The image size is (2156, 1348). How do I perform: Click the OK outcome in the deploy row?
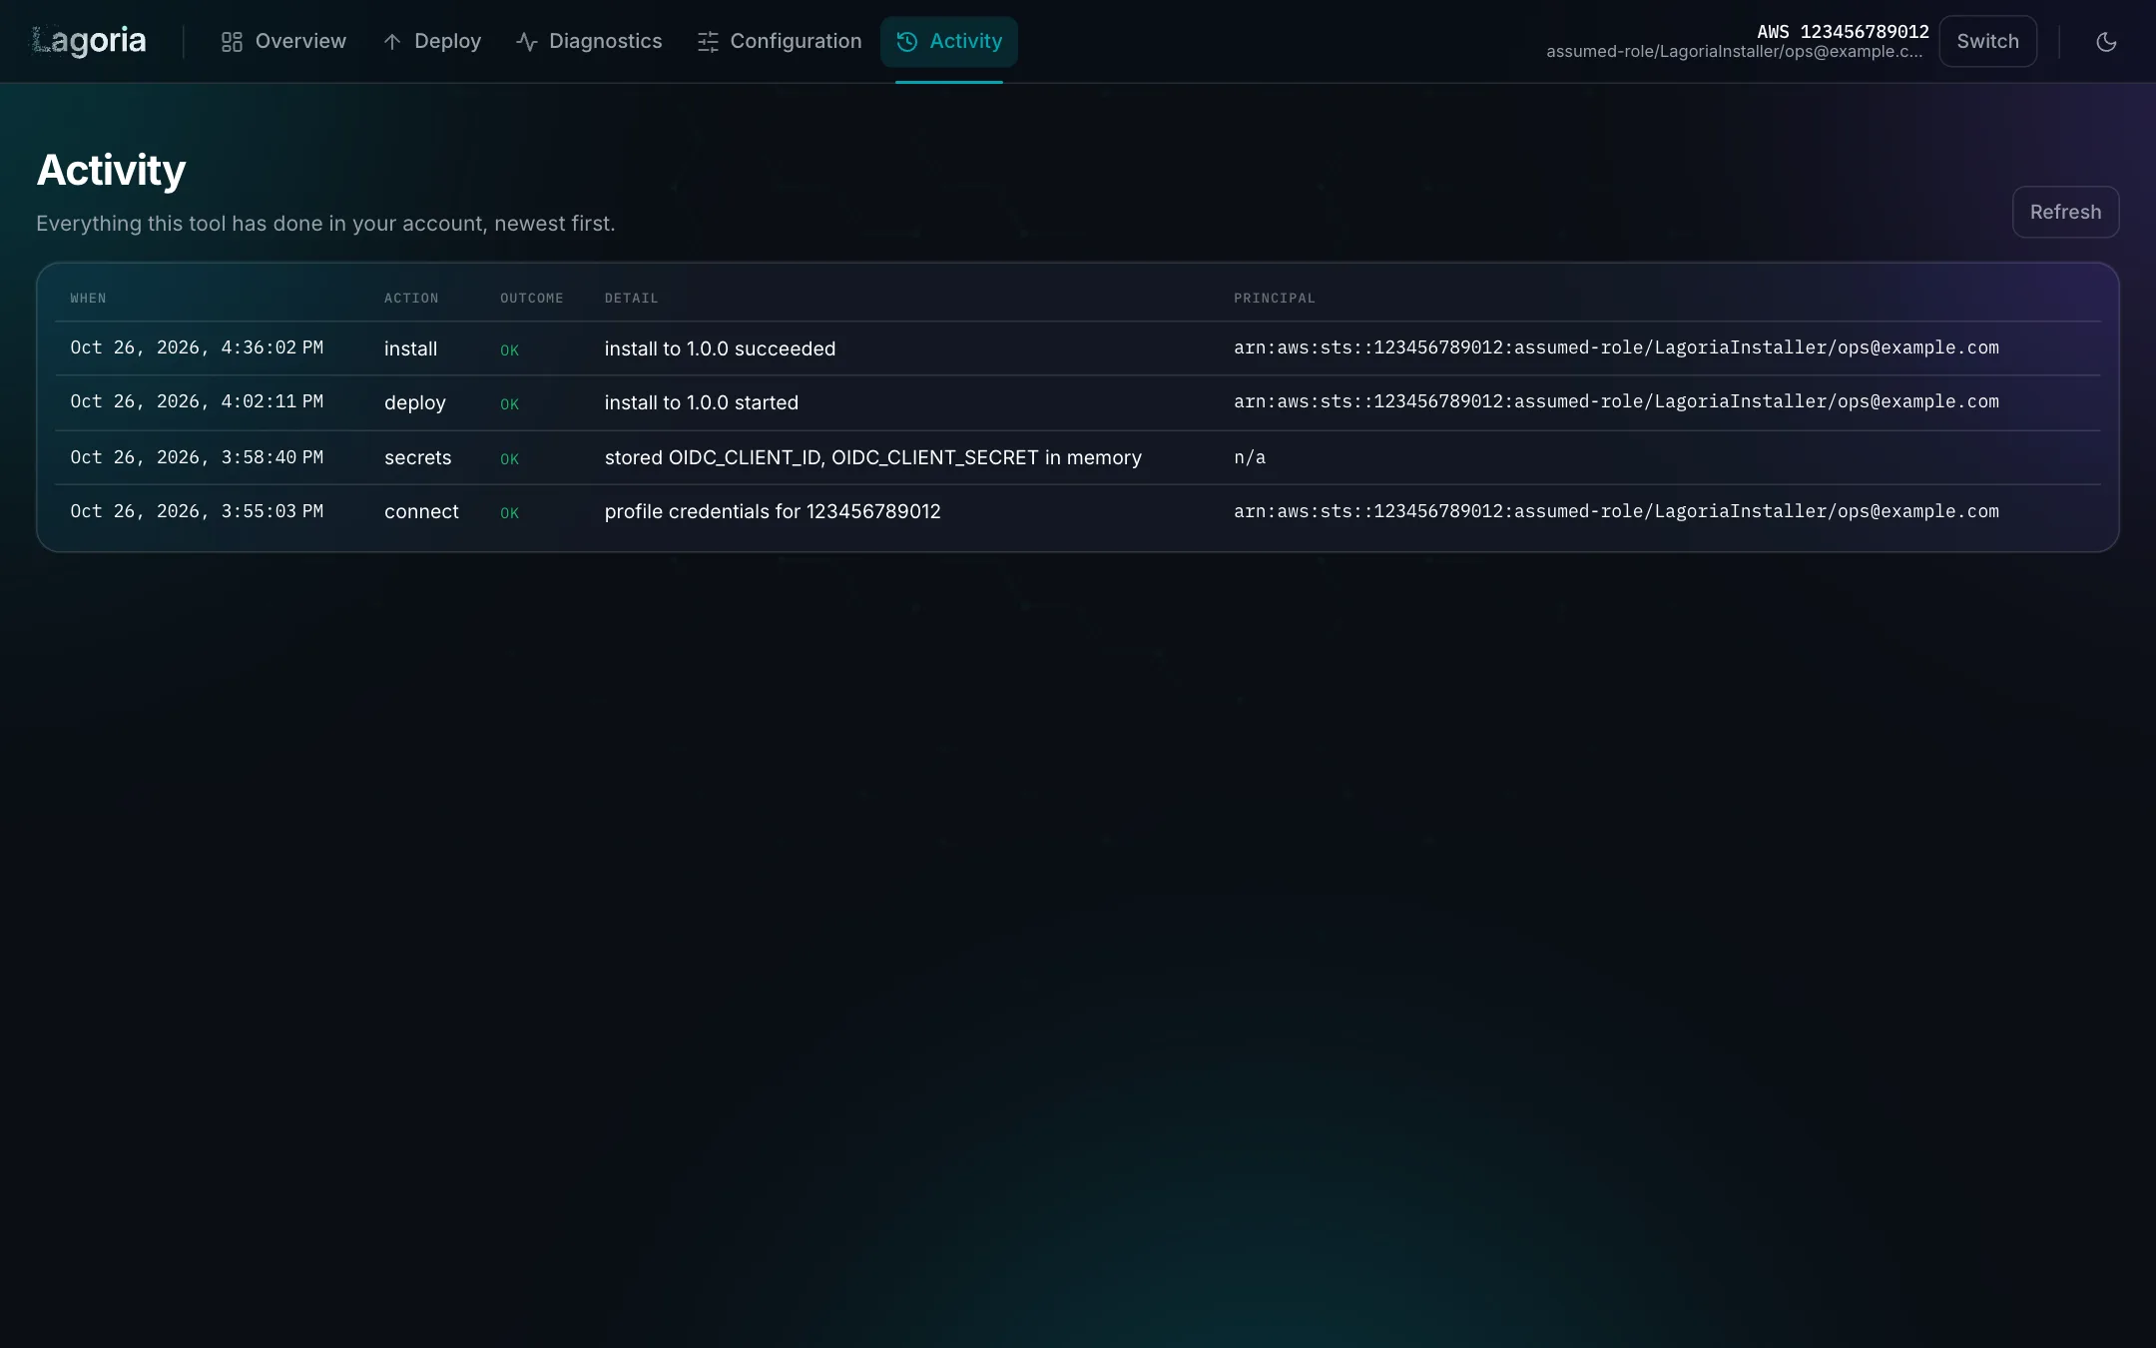(x=509, y=404)
